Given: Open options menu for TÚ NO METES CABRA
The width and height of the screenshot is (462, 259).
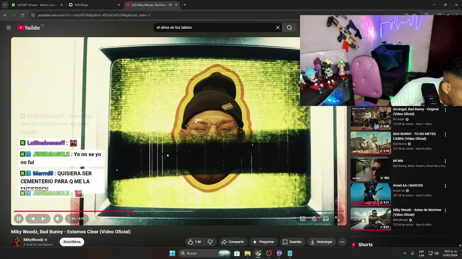Looking at the screenshot, I should point(445,135).
